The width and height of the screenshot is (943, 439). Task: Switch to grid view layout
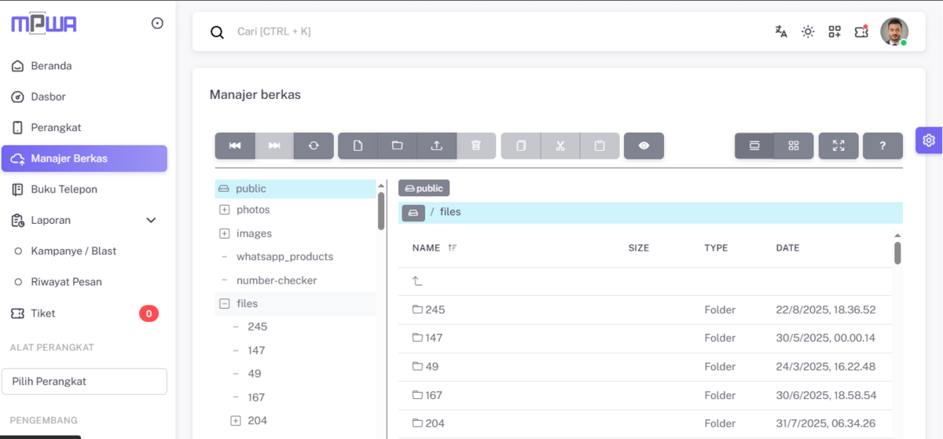tap(794, 146)
